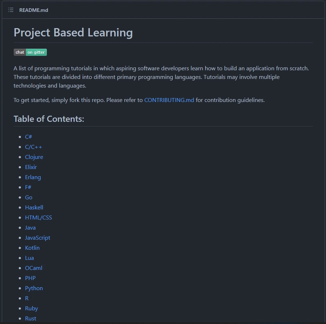This screenshot has width=326, height=324.
Task: Navigate to the HTML/CSS section
Action: [x=38, y=218]
